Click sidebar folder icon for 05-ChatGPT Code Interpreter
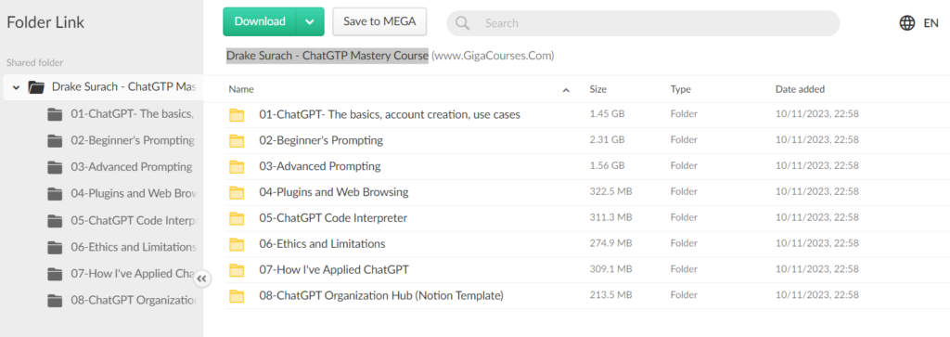950x337 pixels. click(x=55, y=220)
